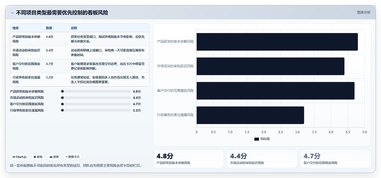
Task: Click the 4.7分 value in the table
Action: 50,64
